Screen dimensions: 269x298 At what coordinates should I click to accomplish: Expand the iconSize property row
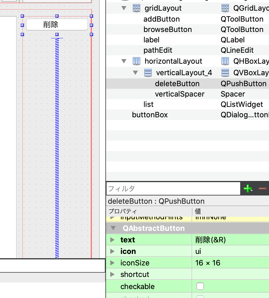coord(113,263)
